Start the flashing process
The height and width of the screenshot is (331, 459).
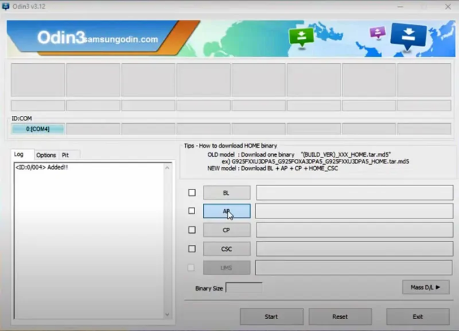pos(272,316)
